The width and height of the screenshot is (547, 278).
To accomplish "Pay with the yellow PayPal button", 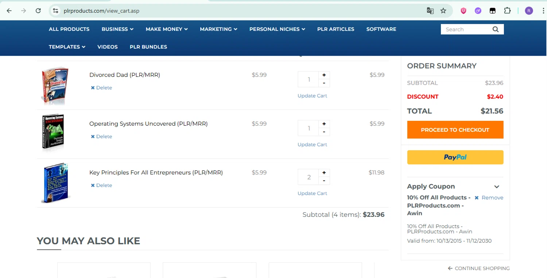I will 455,157.
